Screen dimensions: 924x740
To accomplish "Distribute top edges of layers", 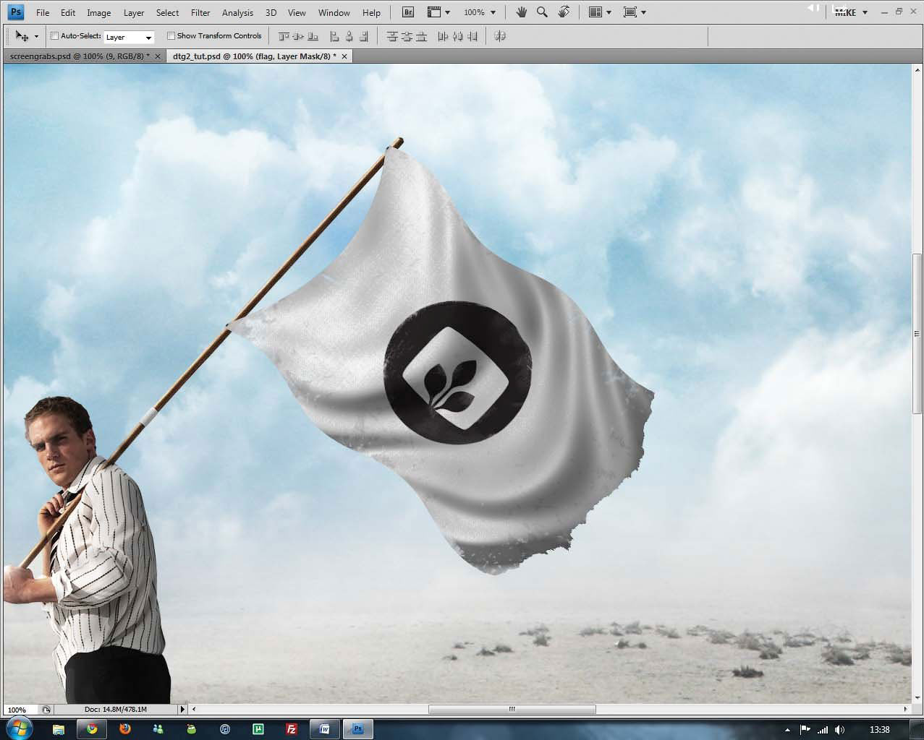I will point(392,36).
